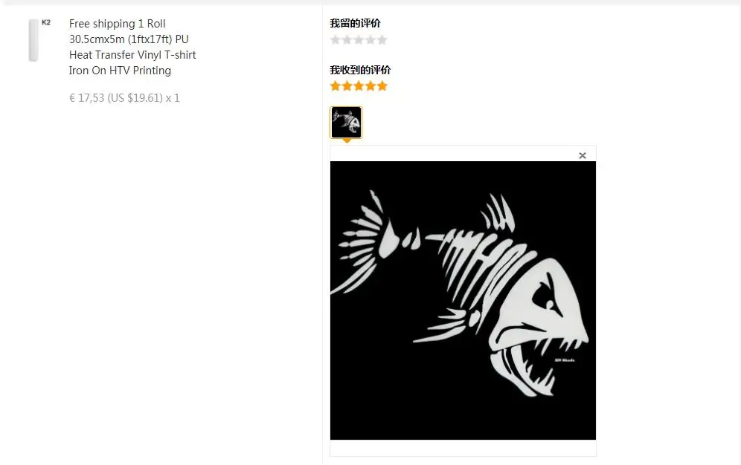Image resolution: width=741 pixels, height=465 pixels.
Task: Click second orange star under 我收到的评价
Action: coord(347,86)
